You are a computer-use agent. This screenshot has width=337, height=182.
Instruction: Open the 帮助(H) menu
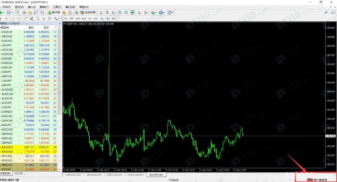tap(84, 7)
